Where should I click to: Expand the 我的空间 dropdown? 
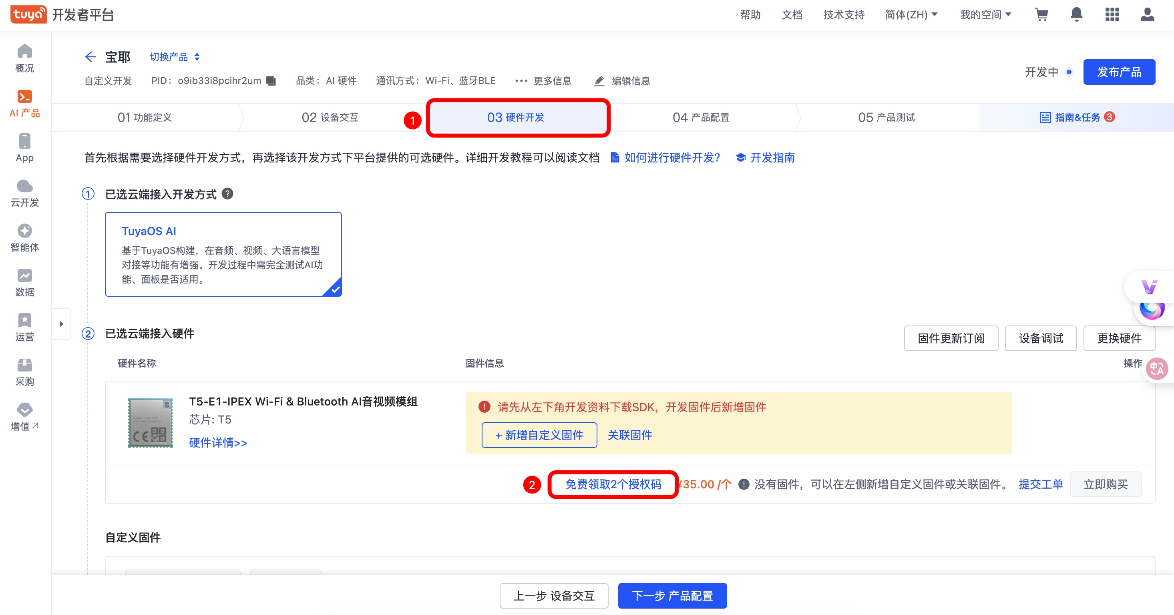coord(985,15)
